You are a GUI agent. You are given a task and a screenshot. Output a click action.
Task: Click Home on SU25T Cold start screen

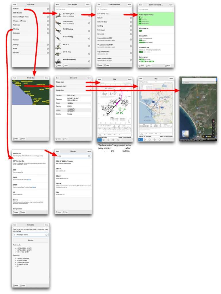pos(171,5)
